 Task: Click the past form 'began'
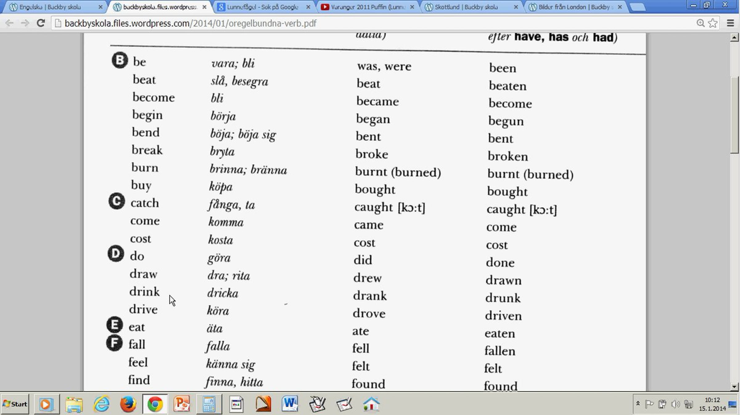click(373, 119)
